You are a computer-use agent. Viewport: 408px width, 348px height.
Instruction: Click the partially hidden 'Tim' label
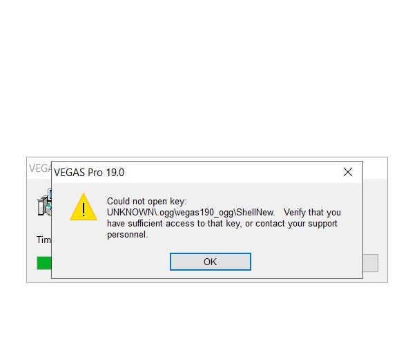pyautogui.click(x=43, y=240)
